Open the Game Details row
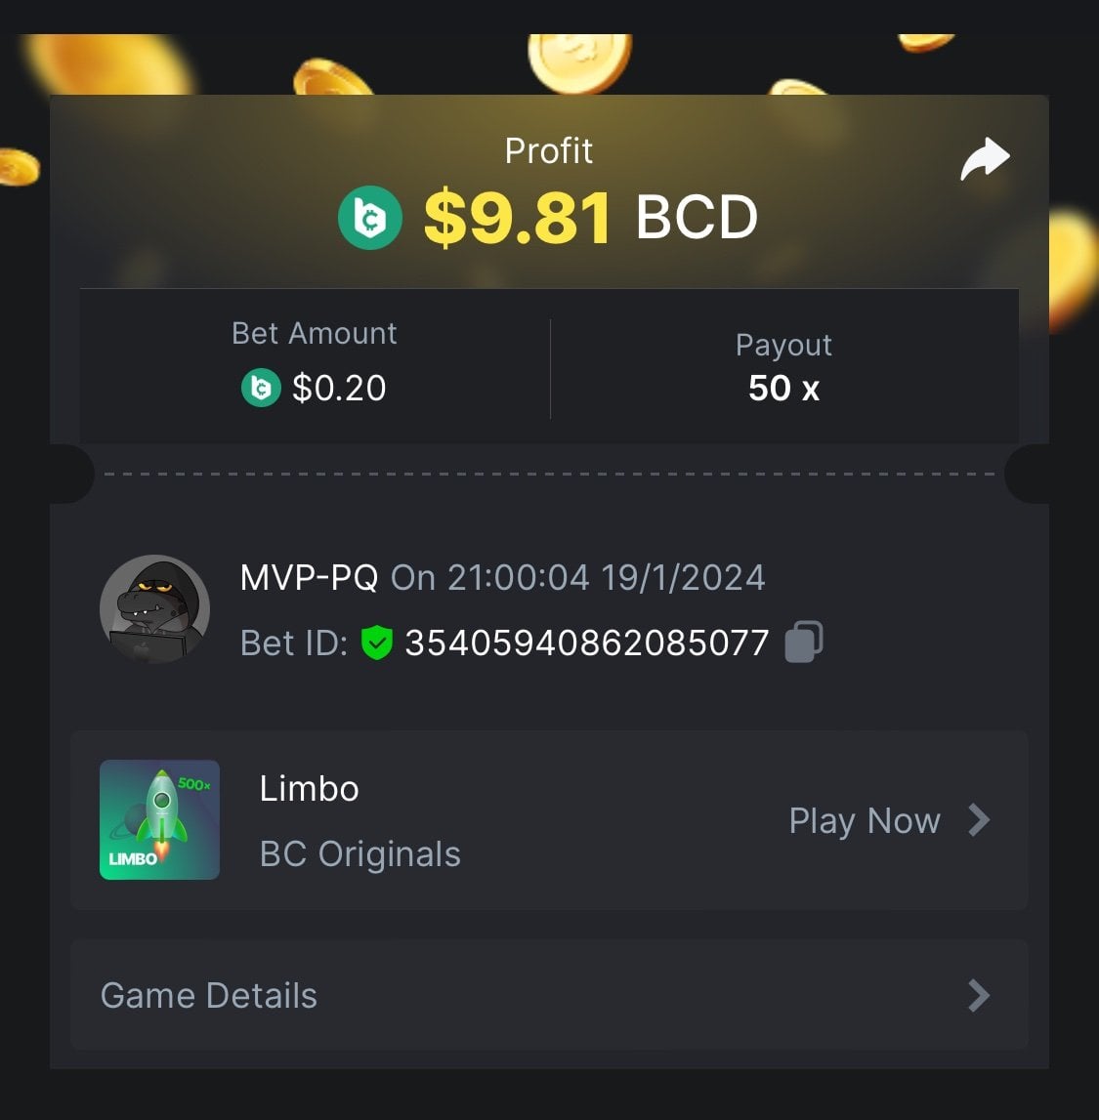This screenshot has height=1120, width=1099. tap(549, 995)
